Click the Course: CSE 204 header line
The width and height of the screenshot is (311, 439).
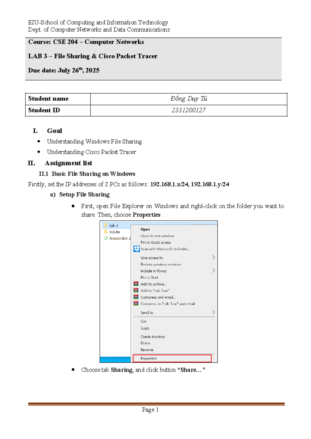click(x=86, y=42)
